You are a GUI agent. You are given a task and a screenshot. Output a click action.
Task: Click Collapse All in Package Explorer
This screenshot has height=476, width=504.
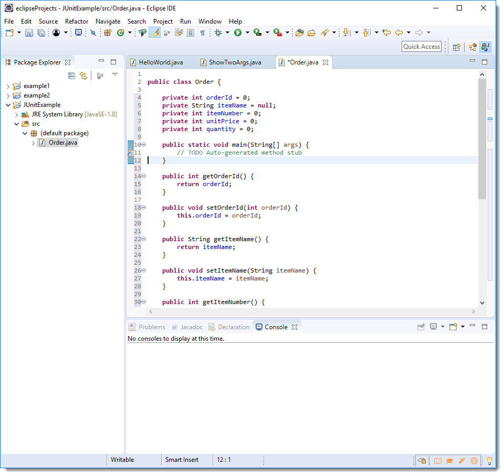pyautogui.click(x=72, y=75)
